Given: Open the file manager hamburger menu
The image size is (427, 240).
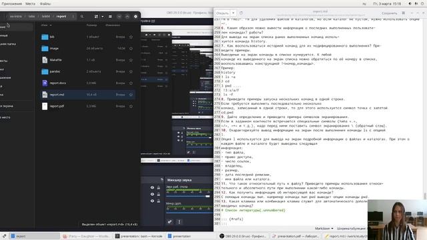Looking at the screenshot, I should tap(110, 17).
